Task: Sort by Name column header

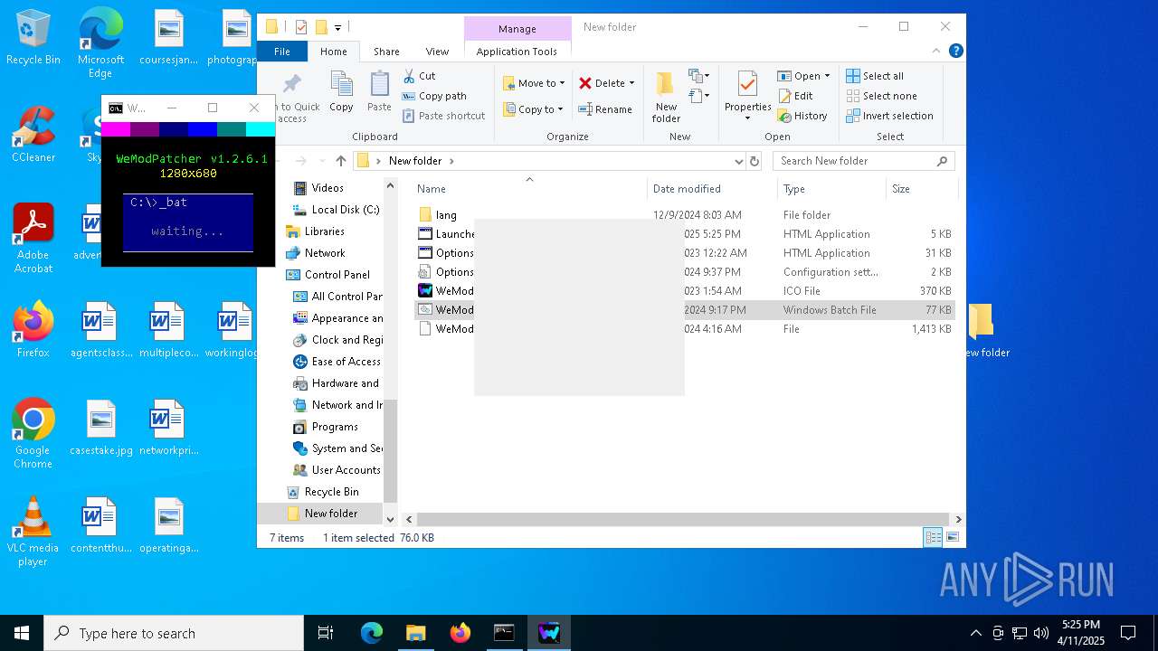Action: coord(529,189)
